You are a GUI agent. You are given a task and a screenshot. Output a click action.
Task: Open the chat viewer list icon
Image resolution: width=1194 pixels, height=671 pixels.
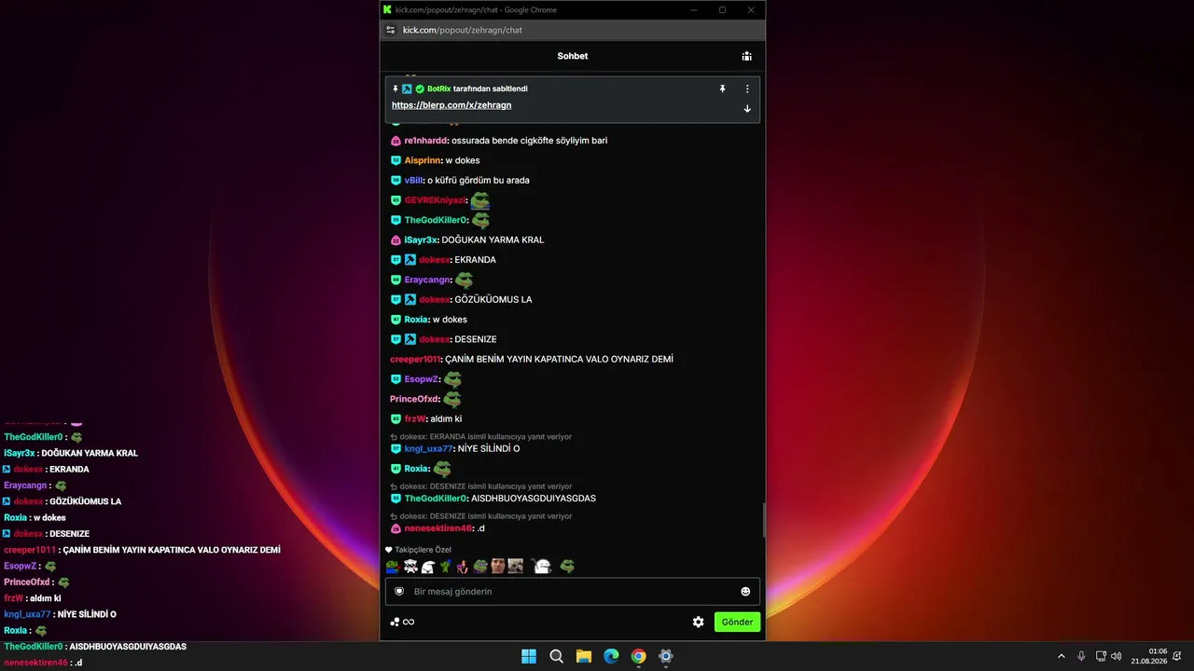(x=746, y=56)
